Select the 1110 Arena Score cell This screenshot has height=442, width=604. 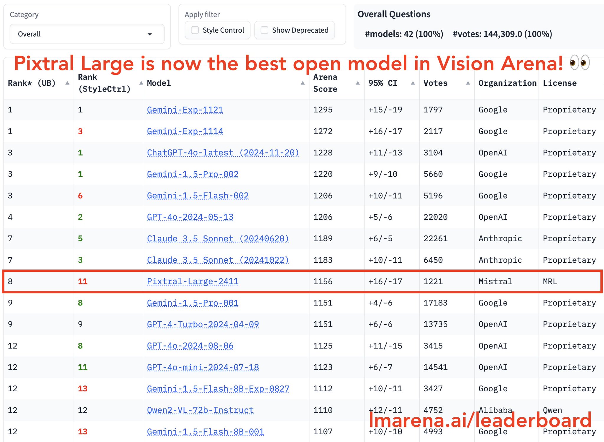click(323, 410)
